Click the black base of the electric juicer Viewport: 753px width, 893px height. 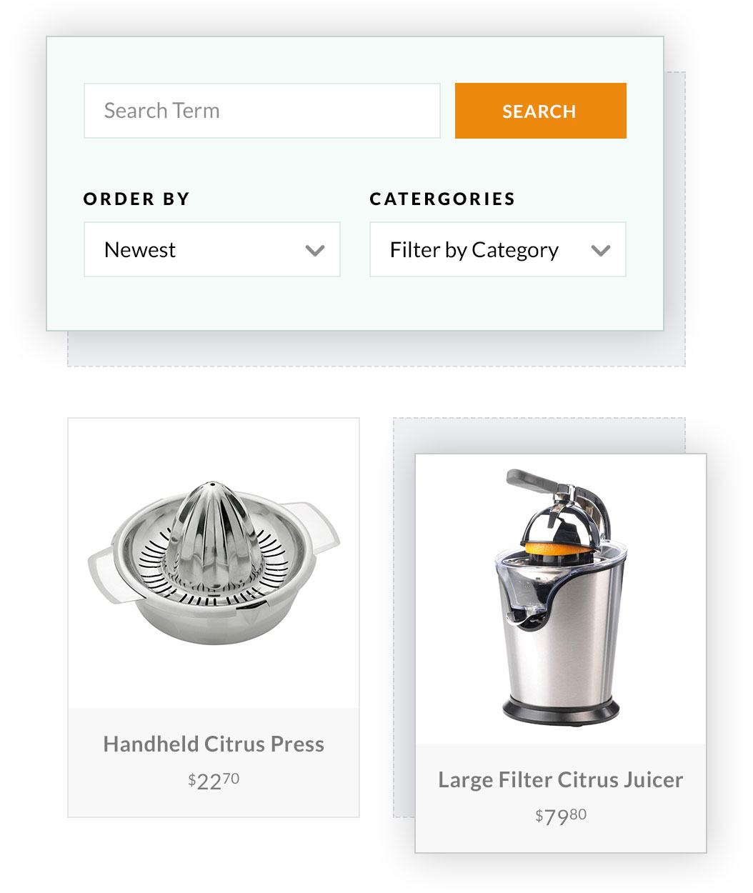click(x=561, y=710)
